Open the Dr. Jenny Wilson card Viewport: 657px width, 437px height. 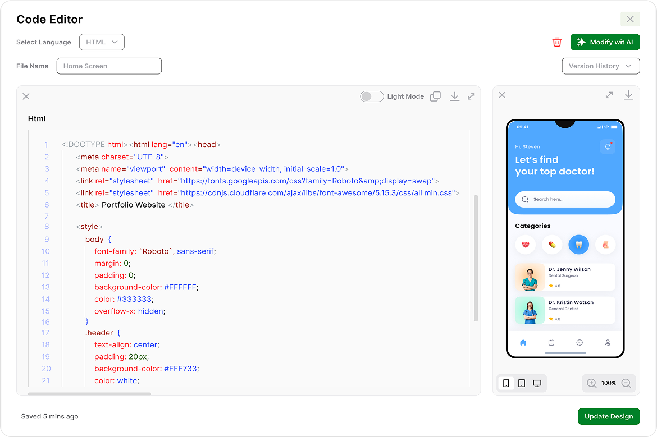click(565, 277)
